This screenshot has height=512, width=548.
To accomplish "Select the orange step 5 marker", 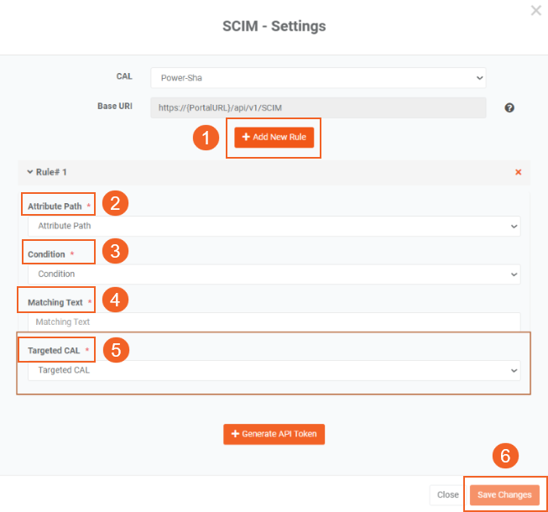I will 116,349.
